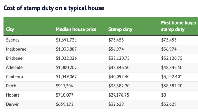The height and width of the screenshot is (112, 198).
Task: Click Perth median price $917,706
Action: (64, 86)
